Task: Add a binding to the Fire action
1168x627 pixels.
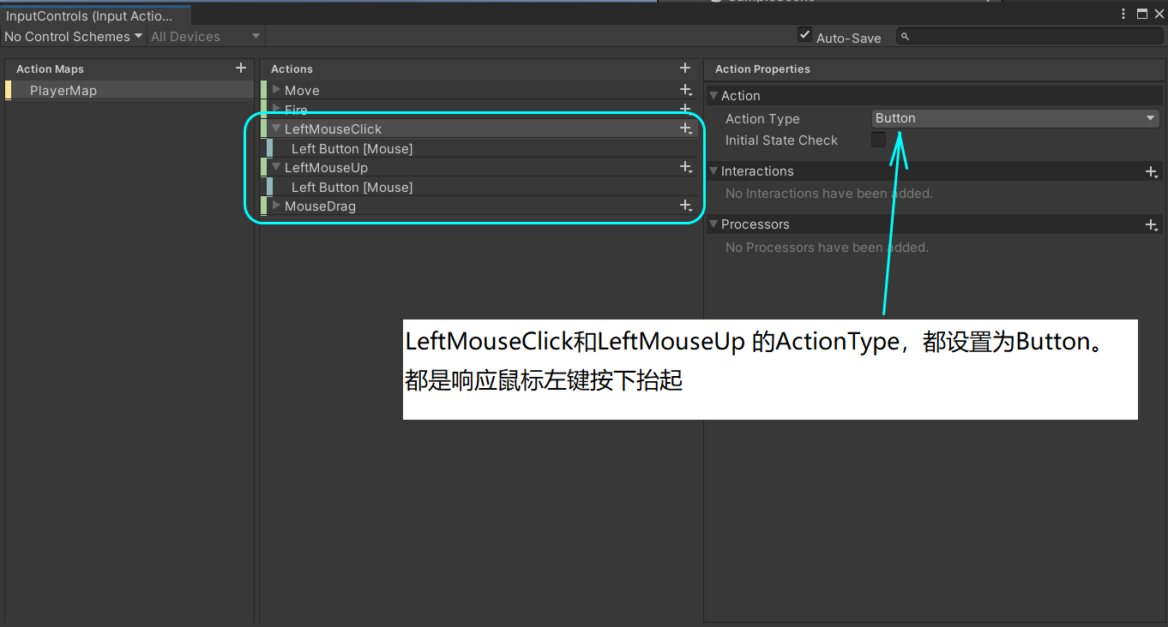Action: (x=684, y=109)
